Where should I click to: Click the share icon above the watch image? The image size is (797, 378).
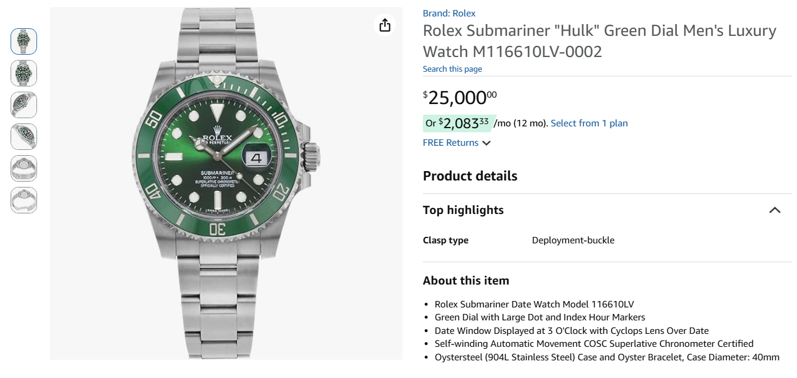click(x=385, y=25)
